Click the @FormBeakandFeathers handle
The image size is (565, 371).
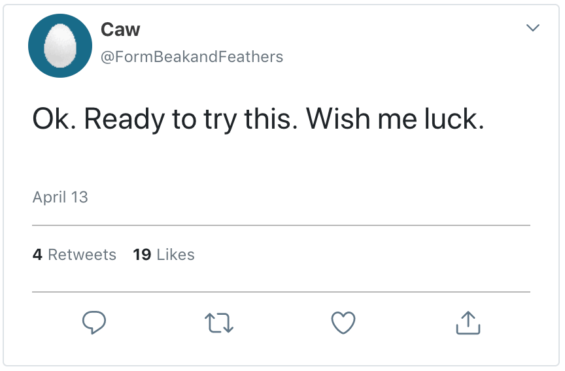coord(192,57)
